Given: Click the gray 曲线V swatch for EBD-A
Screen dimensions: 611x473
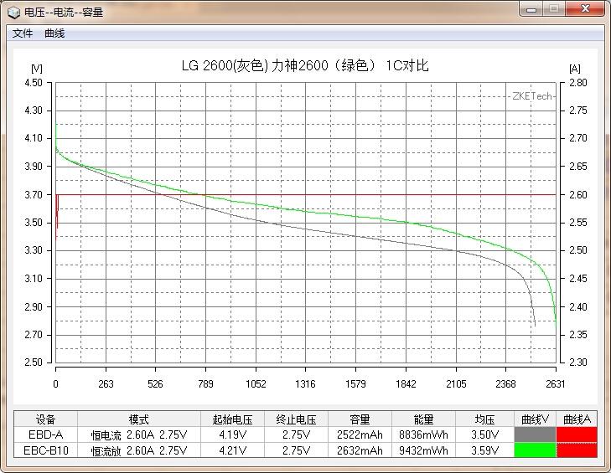Looking at the screenshot, I should (x=535, y=434).
